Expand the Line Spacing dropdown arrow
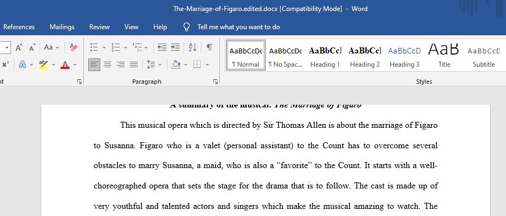Image resolution: width=506 pixels, height=216 pixels. pos(160,65)
